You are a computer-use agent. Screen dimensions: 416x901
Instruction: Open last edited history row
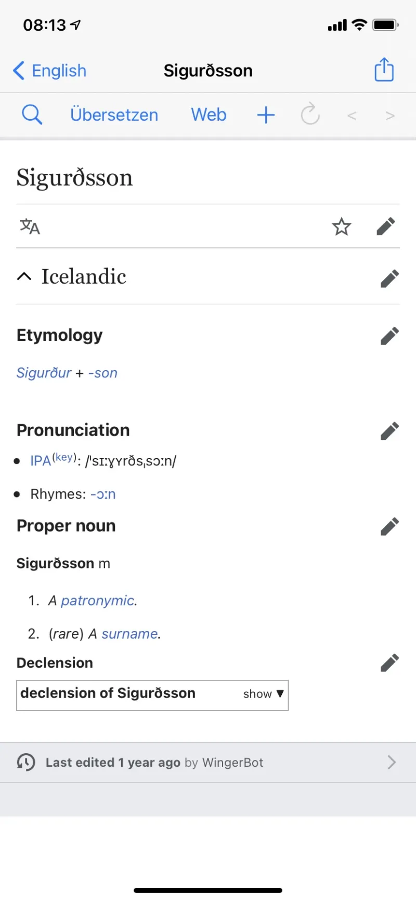pos(208,763)
